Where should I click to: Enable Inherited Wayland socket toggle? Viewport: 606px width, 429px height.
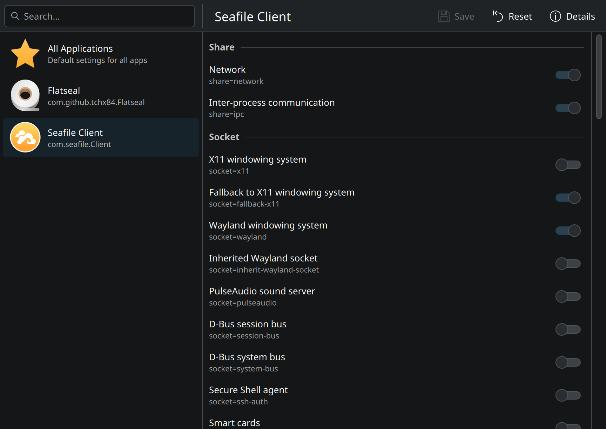tap(568, 264)
